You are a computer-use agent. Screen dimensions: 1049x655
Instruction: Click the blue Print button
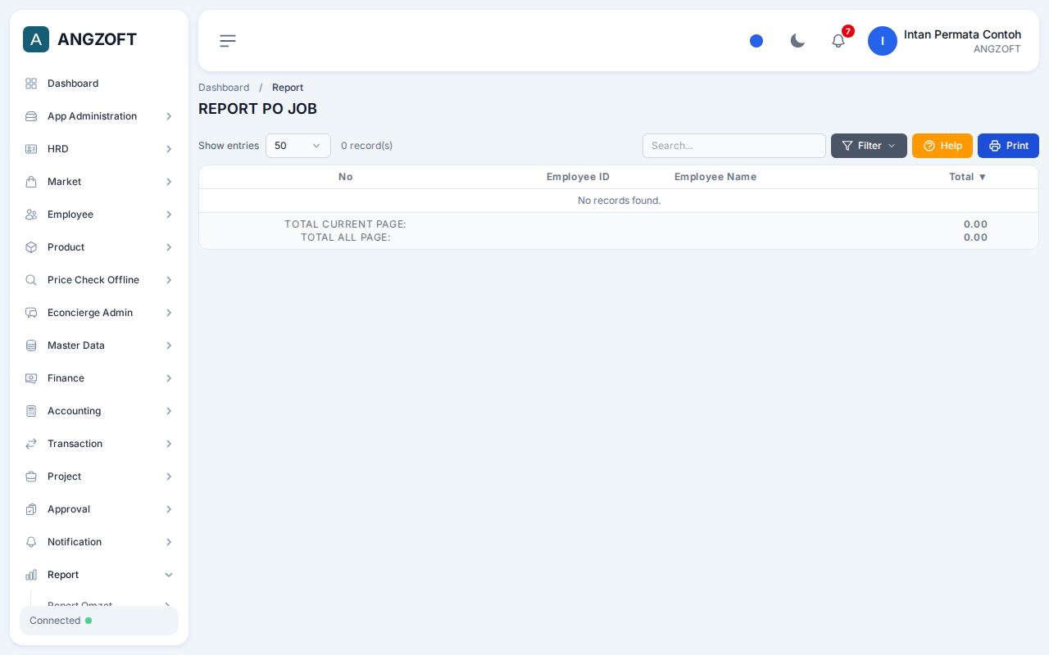point(1008,146)
